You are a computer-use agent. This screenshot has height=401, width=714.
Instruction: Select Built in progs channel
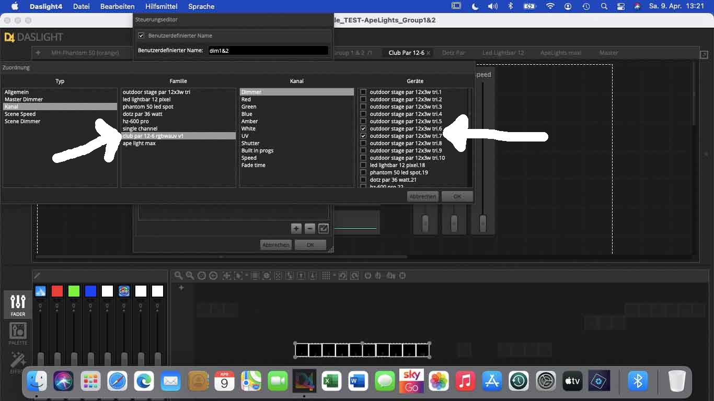click(296, 150)
